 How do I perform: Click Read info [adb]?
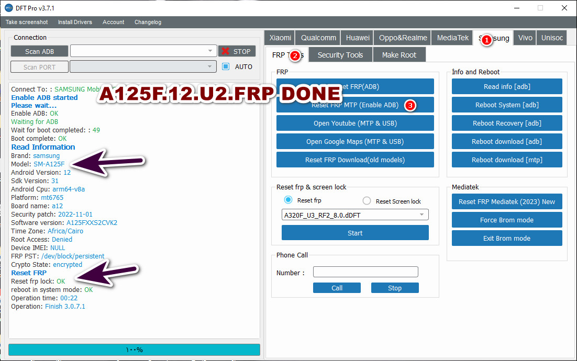tap(506, 86)
